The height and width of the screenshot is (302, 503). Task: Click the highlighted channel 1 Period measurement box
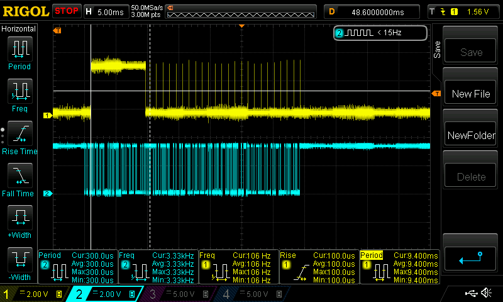[x=400, y=267]
